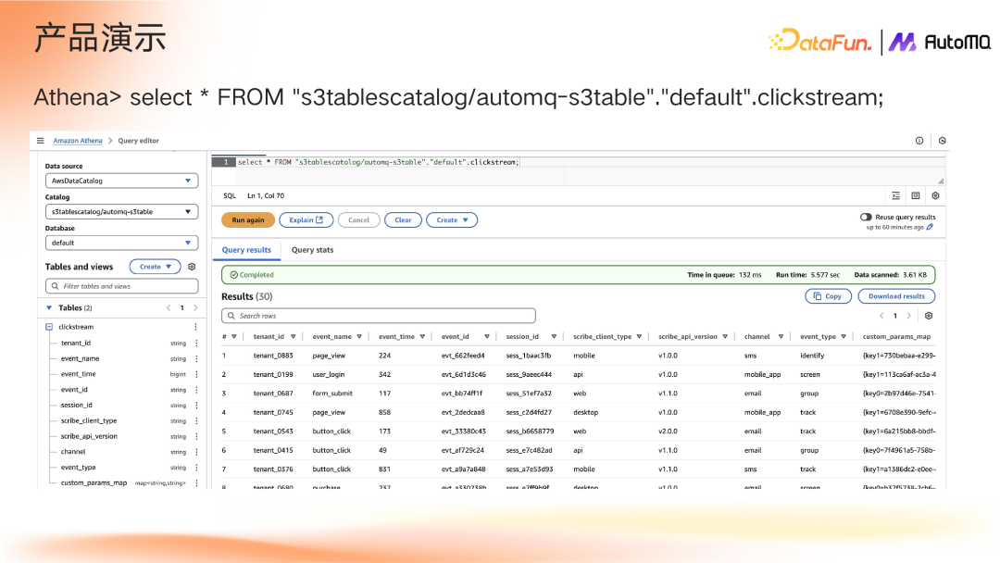Click the Completed status banner
This screenshot has height=563, width=1000.
578,275
